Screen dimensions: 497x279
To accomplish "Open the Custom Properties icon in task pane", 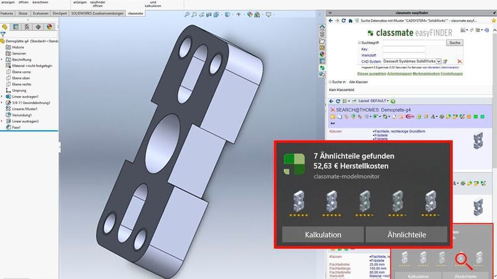I will (322, 61).
